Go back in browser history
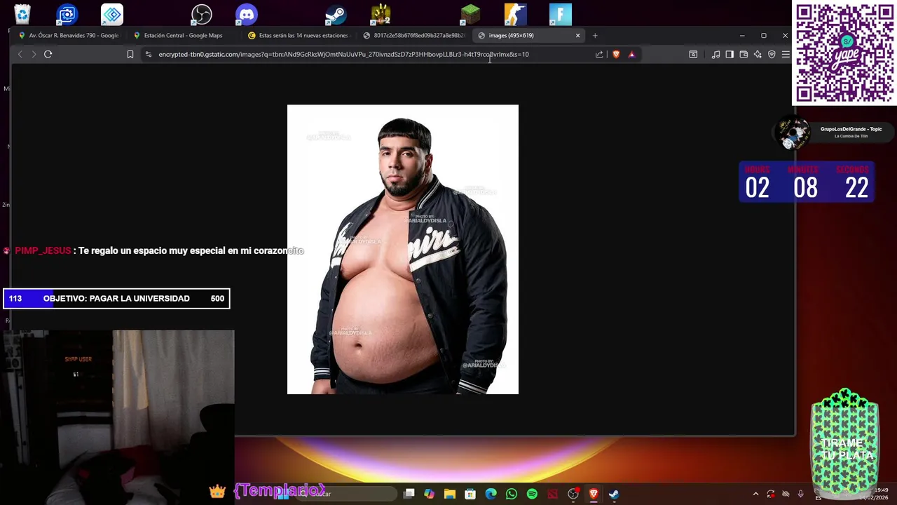This screenshot has width=897, height=505. (x=20, y=54)
